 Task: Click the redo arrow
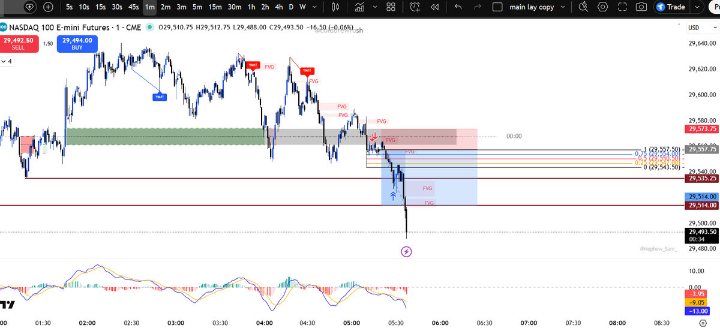[478, 7]
